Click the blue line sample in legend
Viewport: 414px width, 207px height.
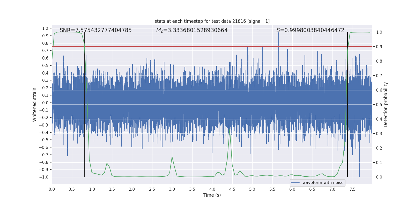click(x=295, y=183)
